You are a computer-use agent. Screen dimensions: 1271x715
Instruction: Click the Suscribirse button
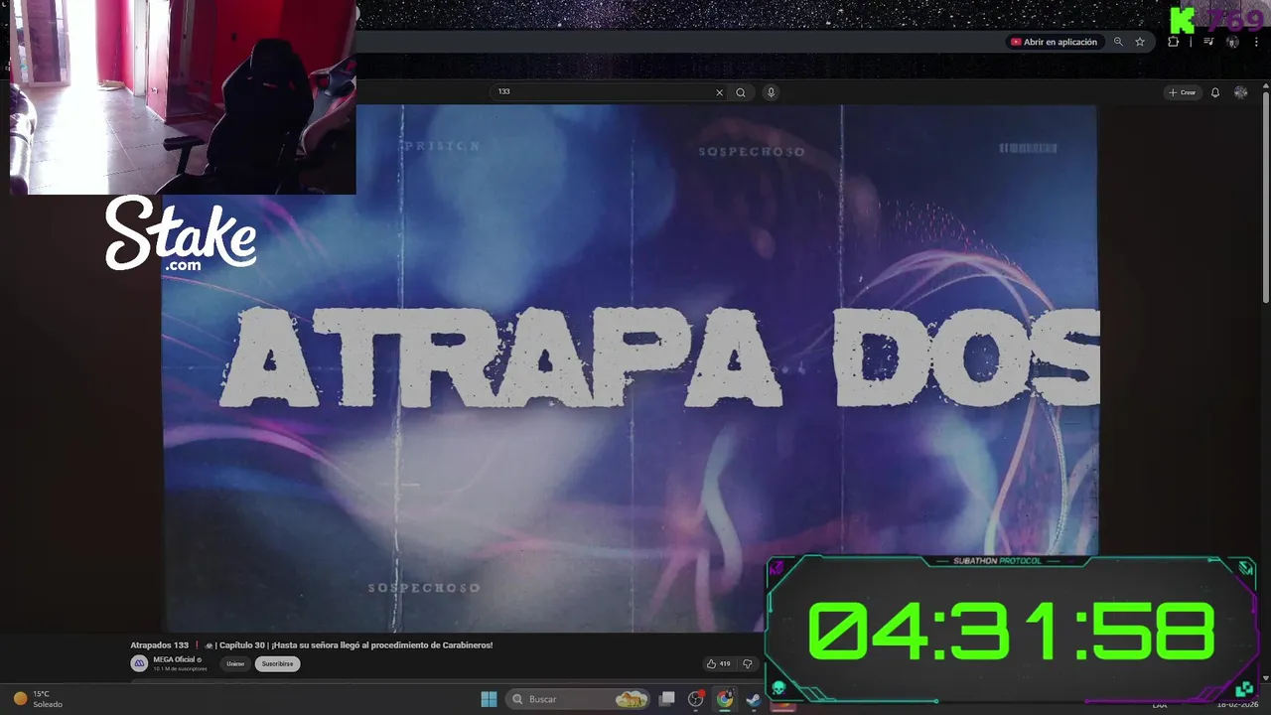tap(277, 663)
